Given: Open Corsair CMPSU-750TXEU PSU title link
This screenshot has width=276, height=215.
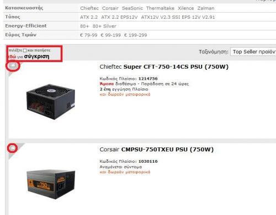Looking at the screenshot, I should point(157,150).
